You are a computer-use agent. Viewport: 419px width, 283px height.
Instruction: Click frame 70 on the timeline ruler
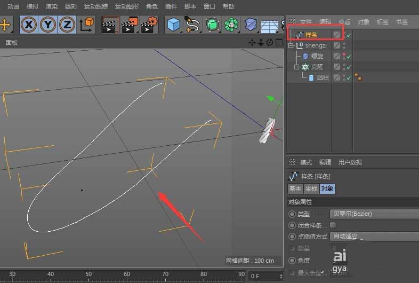pyautogui.click(x=165, y=274)
